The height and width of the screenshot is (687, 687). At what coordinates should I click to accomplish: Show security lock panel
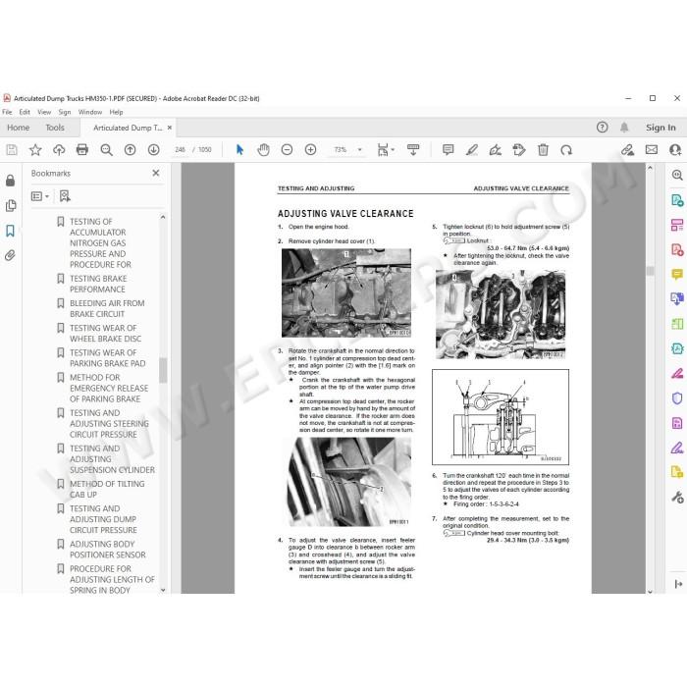[x=10, y=181]
